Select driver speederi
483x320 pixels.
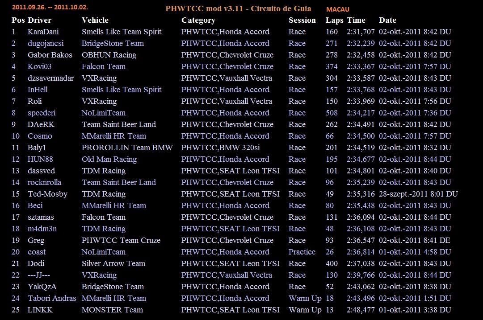tap(42, 113)
